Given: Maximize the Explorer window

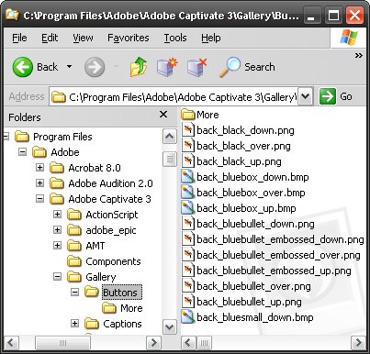Looking at the screenshot, I should 333,16.
